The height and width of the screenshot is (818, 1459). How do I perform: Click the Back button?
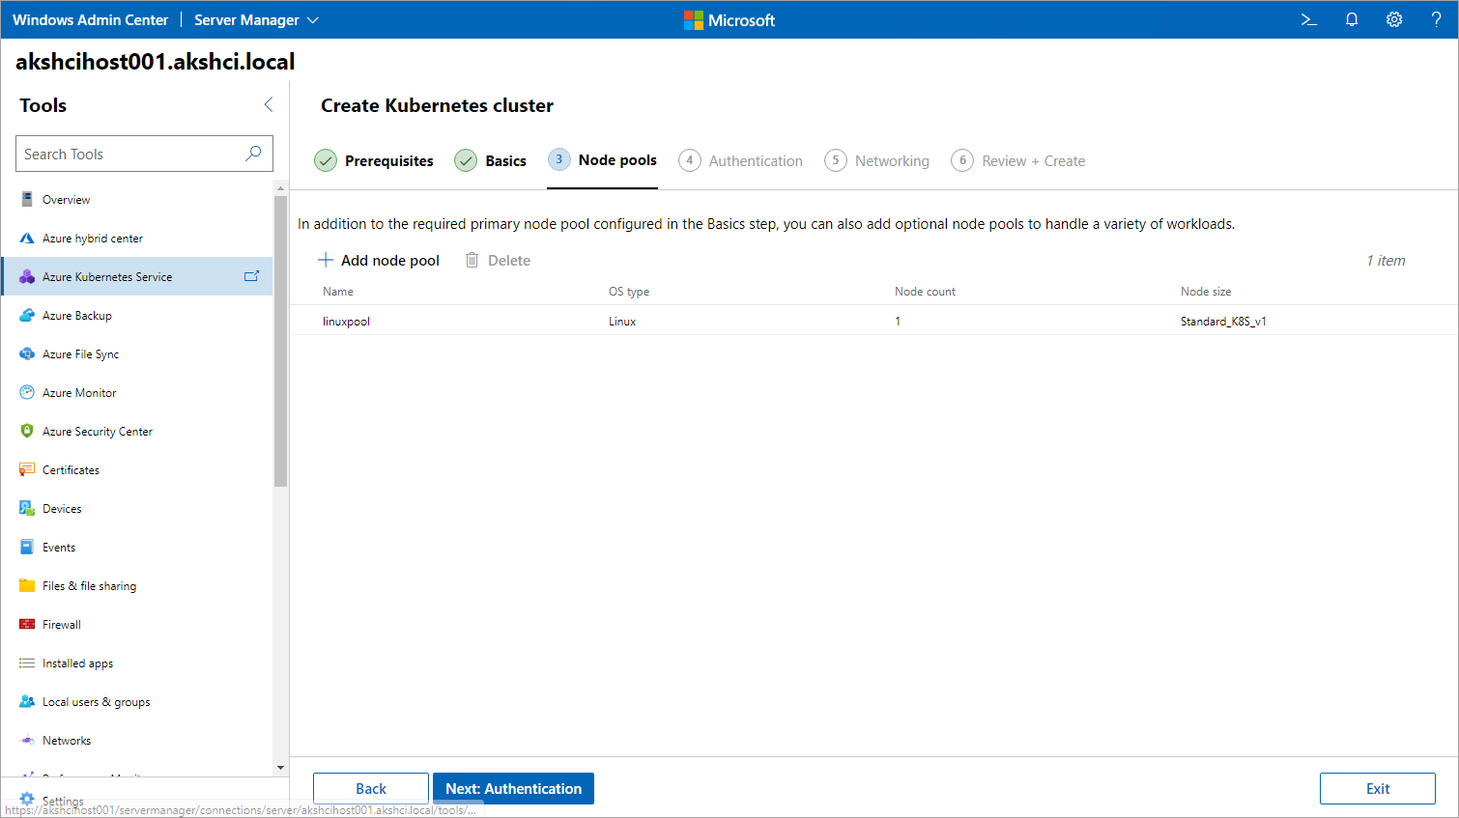point(371,789)
